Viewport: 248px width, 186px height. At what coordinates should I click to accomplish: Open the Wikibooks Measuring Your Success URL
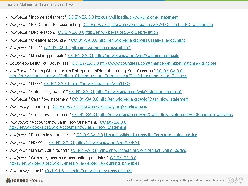click(x=98, y=76)
